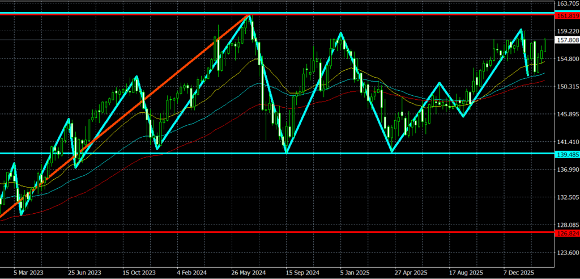580x279 pixels.
Task: Click the 150.315 price scale value
Action: point(567,87)
